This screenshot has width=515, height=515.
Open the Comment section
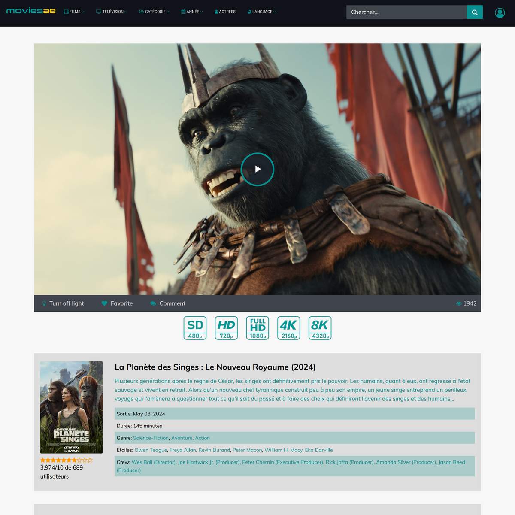point(168,303)
